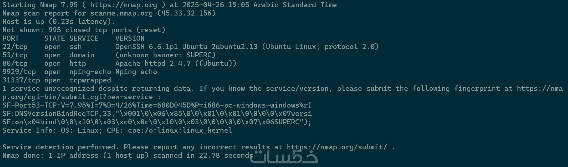Click the STATE column header
The height and width of the screenshot is (167, 568).
[55, 39]
